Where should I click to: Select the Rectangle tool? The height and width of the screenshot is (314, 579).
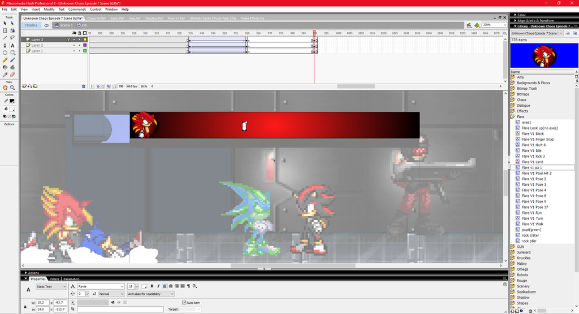coord(12,53)
